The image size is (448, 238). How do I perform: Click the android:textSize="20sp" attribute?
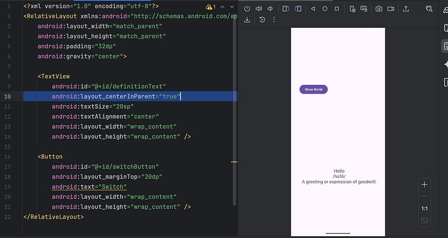(93, 107)
